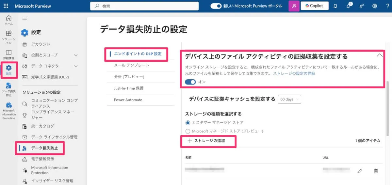392x185 pixels.
Task: Edit the storage entry with pencil icon
Action: pos(360,171)
